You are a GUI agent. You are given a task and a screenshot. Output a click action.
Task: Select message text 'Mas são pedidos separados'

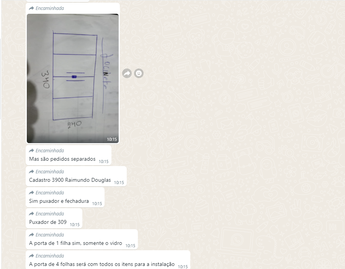tap(62, 159)
